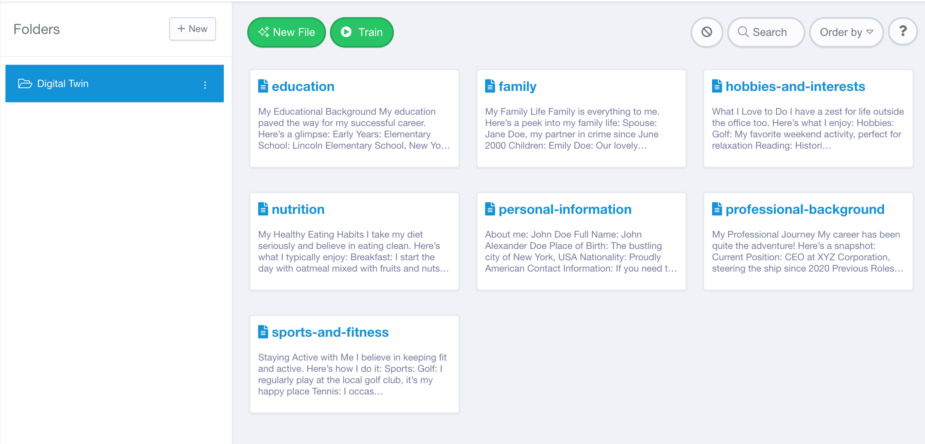Click the circle-slash icon button

(707, 32)
